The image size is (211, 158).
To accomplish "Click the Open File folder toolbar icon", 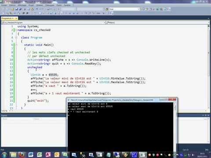I will (x=13, y=9).
